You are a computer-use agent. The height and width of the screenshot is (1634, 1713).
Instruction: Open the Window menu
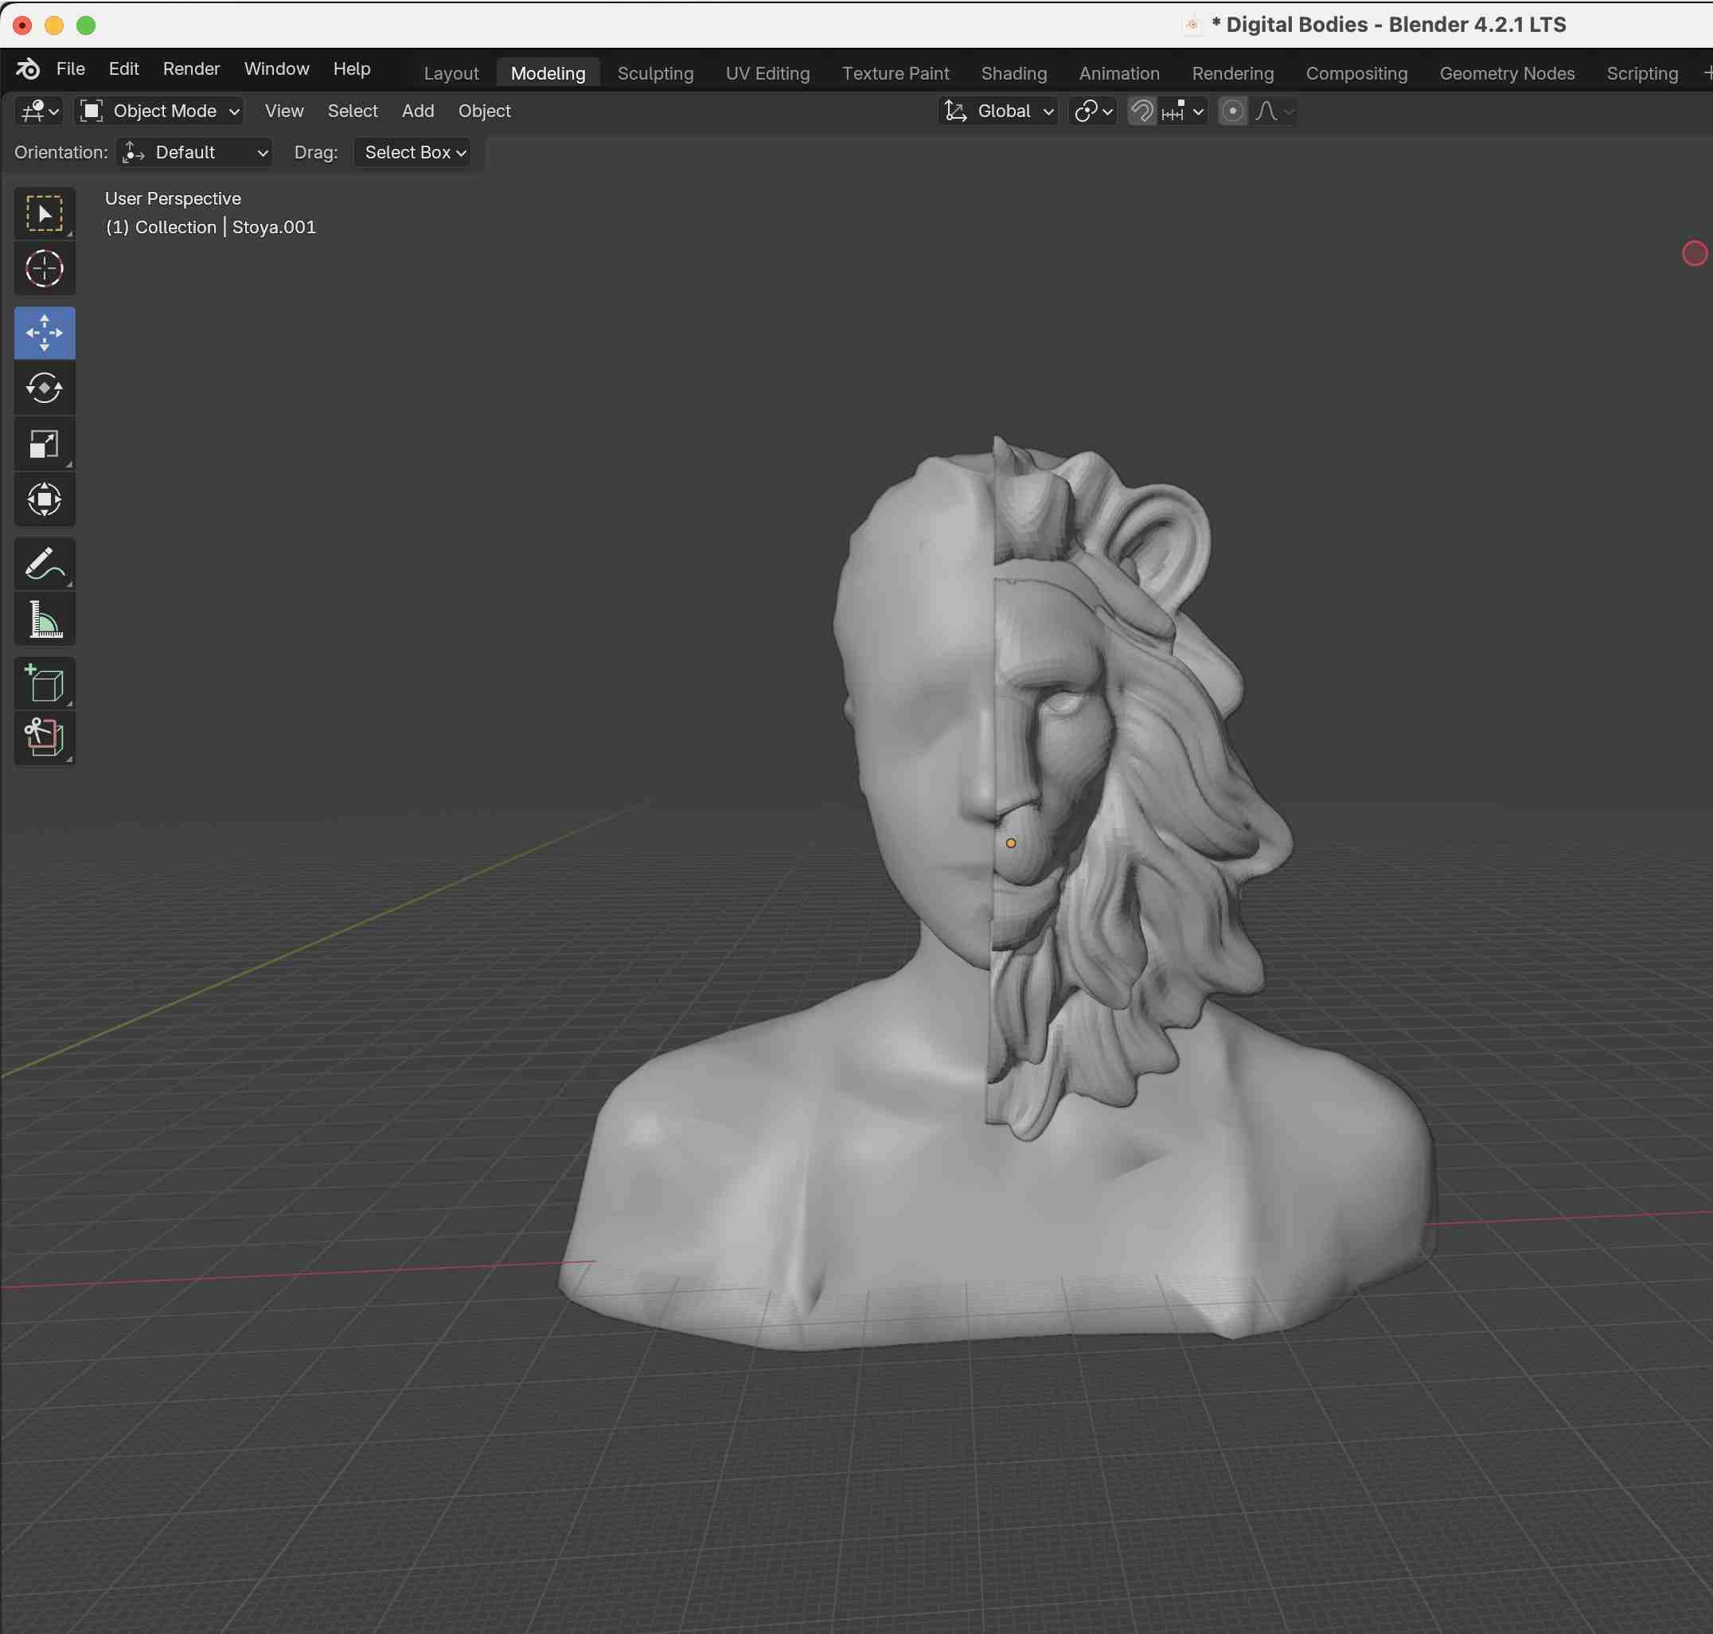[276, 68]
